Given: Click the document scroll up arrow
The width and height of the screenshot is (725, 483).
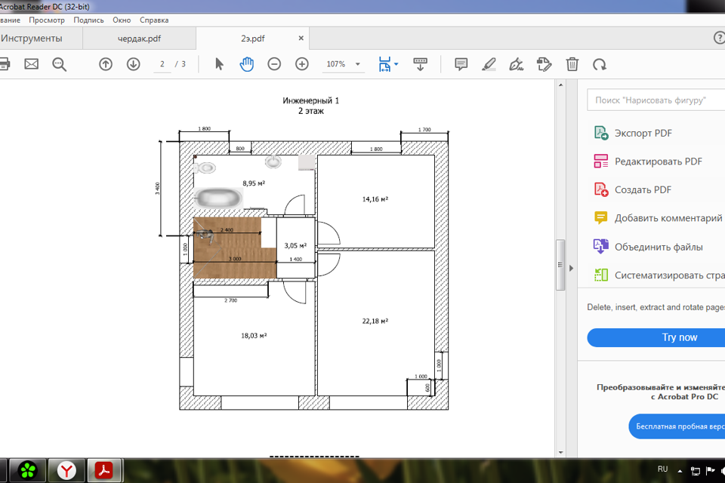Looking at the screenshot, I should pyautogui.click(x=561, y=85).
